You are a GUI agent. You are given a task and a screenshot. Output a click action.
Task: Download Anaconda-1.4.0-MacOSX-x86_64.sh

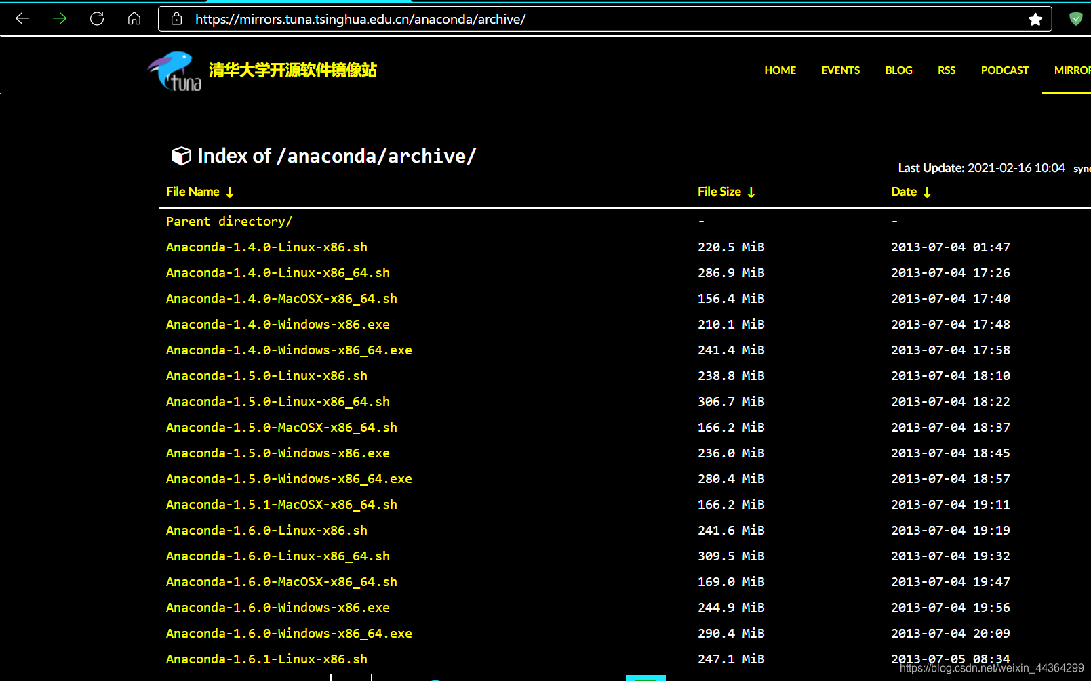281,299
